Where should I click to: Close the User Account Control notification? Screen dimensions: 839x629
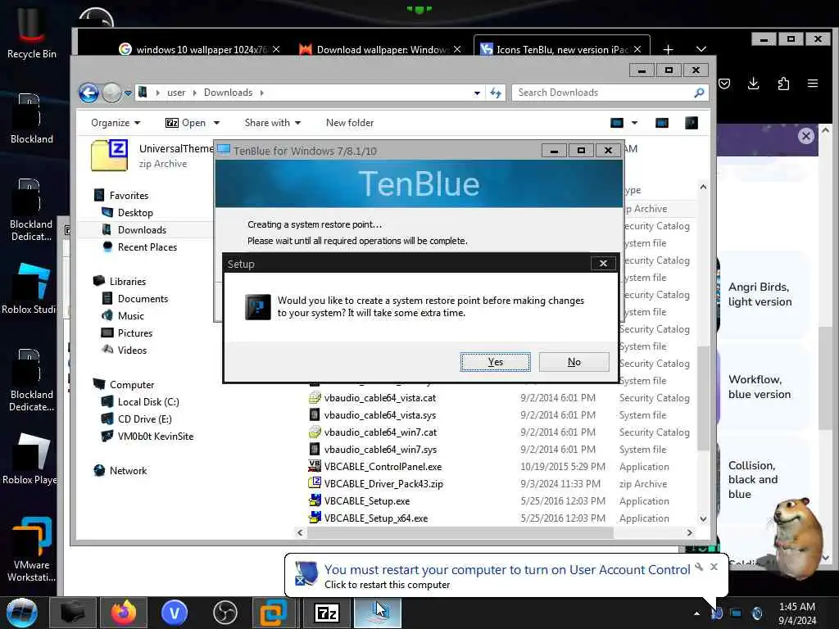coord(714,567)
